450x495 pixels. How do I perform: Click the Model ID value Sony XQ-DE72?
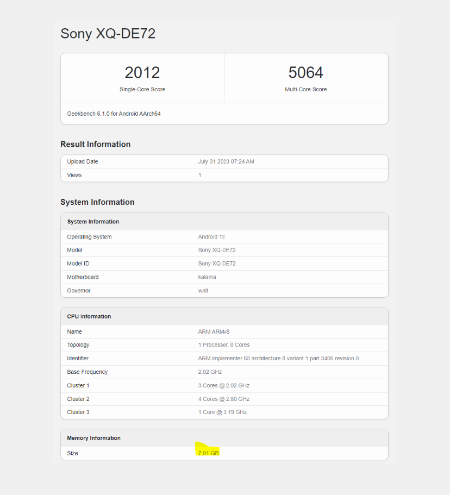coord(217,264)
